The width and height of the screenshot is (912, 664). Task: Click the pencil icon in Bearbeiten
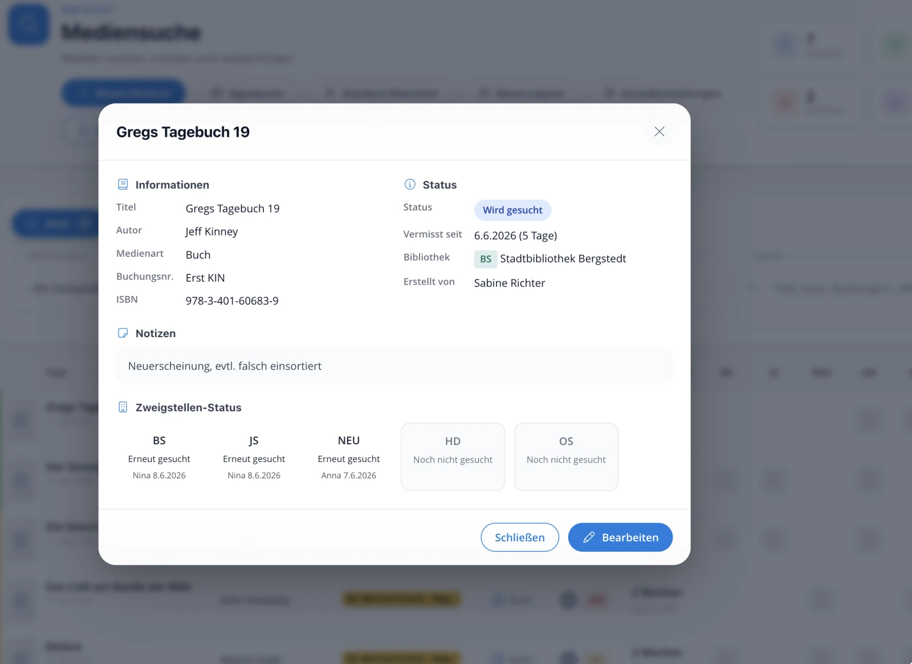(x=589, y=537)
